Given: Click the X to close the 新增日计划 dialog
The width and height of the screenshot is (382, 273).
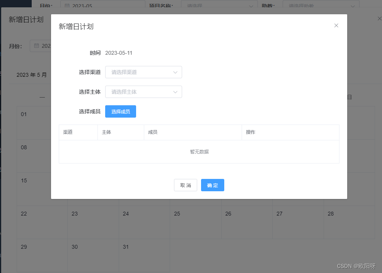Looking at the screenshot, I should pos(336,25).
